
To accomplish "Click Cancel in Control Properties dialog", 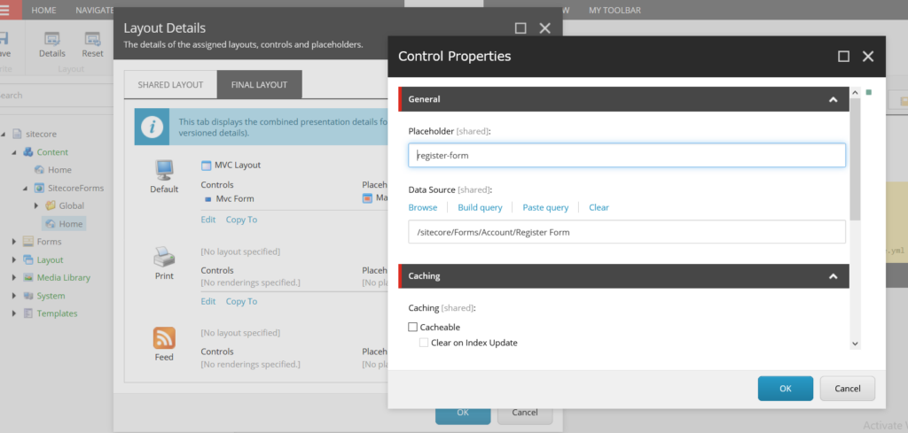I will coord(847,389).
